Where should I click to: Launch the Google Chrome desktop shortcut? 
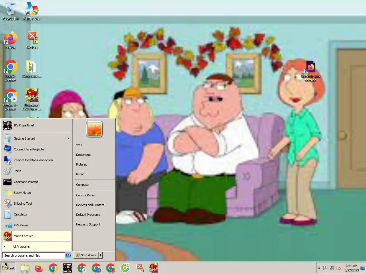click(10, 71)
